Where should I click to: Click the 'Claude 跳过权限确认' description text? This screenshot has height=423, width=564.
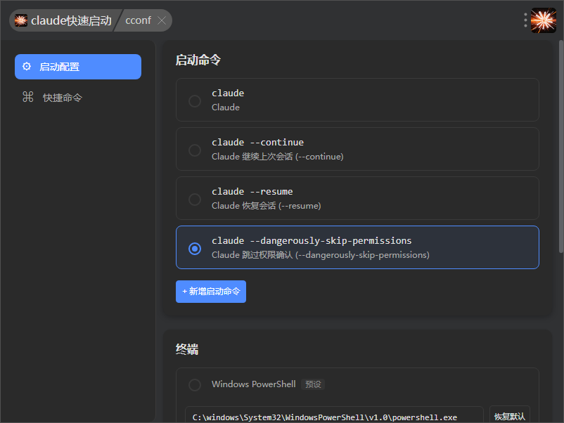tap(321, 255)
